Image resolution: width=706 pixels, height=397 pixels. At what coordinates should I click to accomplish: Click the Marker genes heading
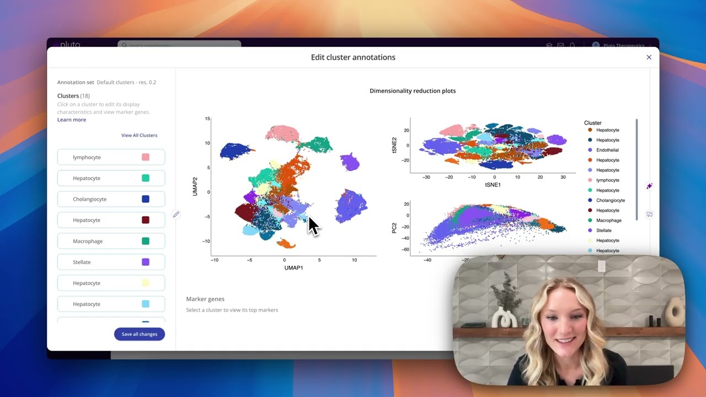(205, 299)
